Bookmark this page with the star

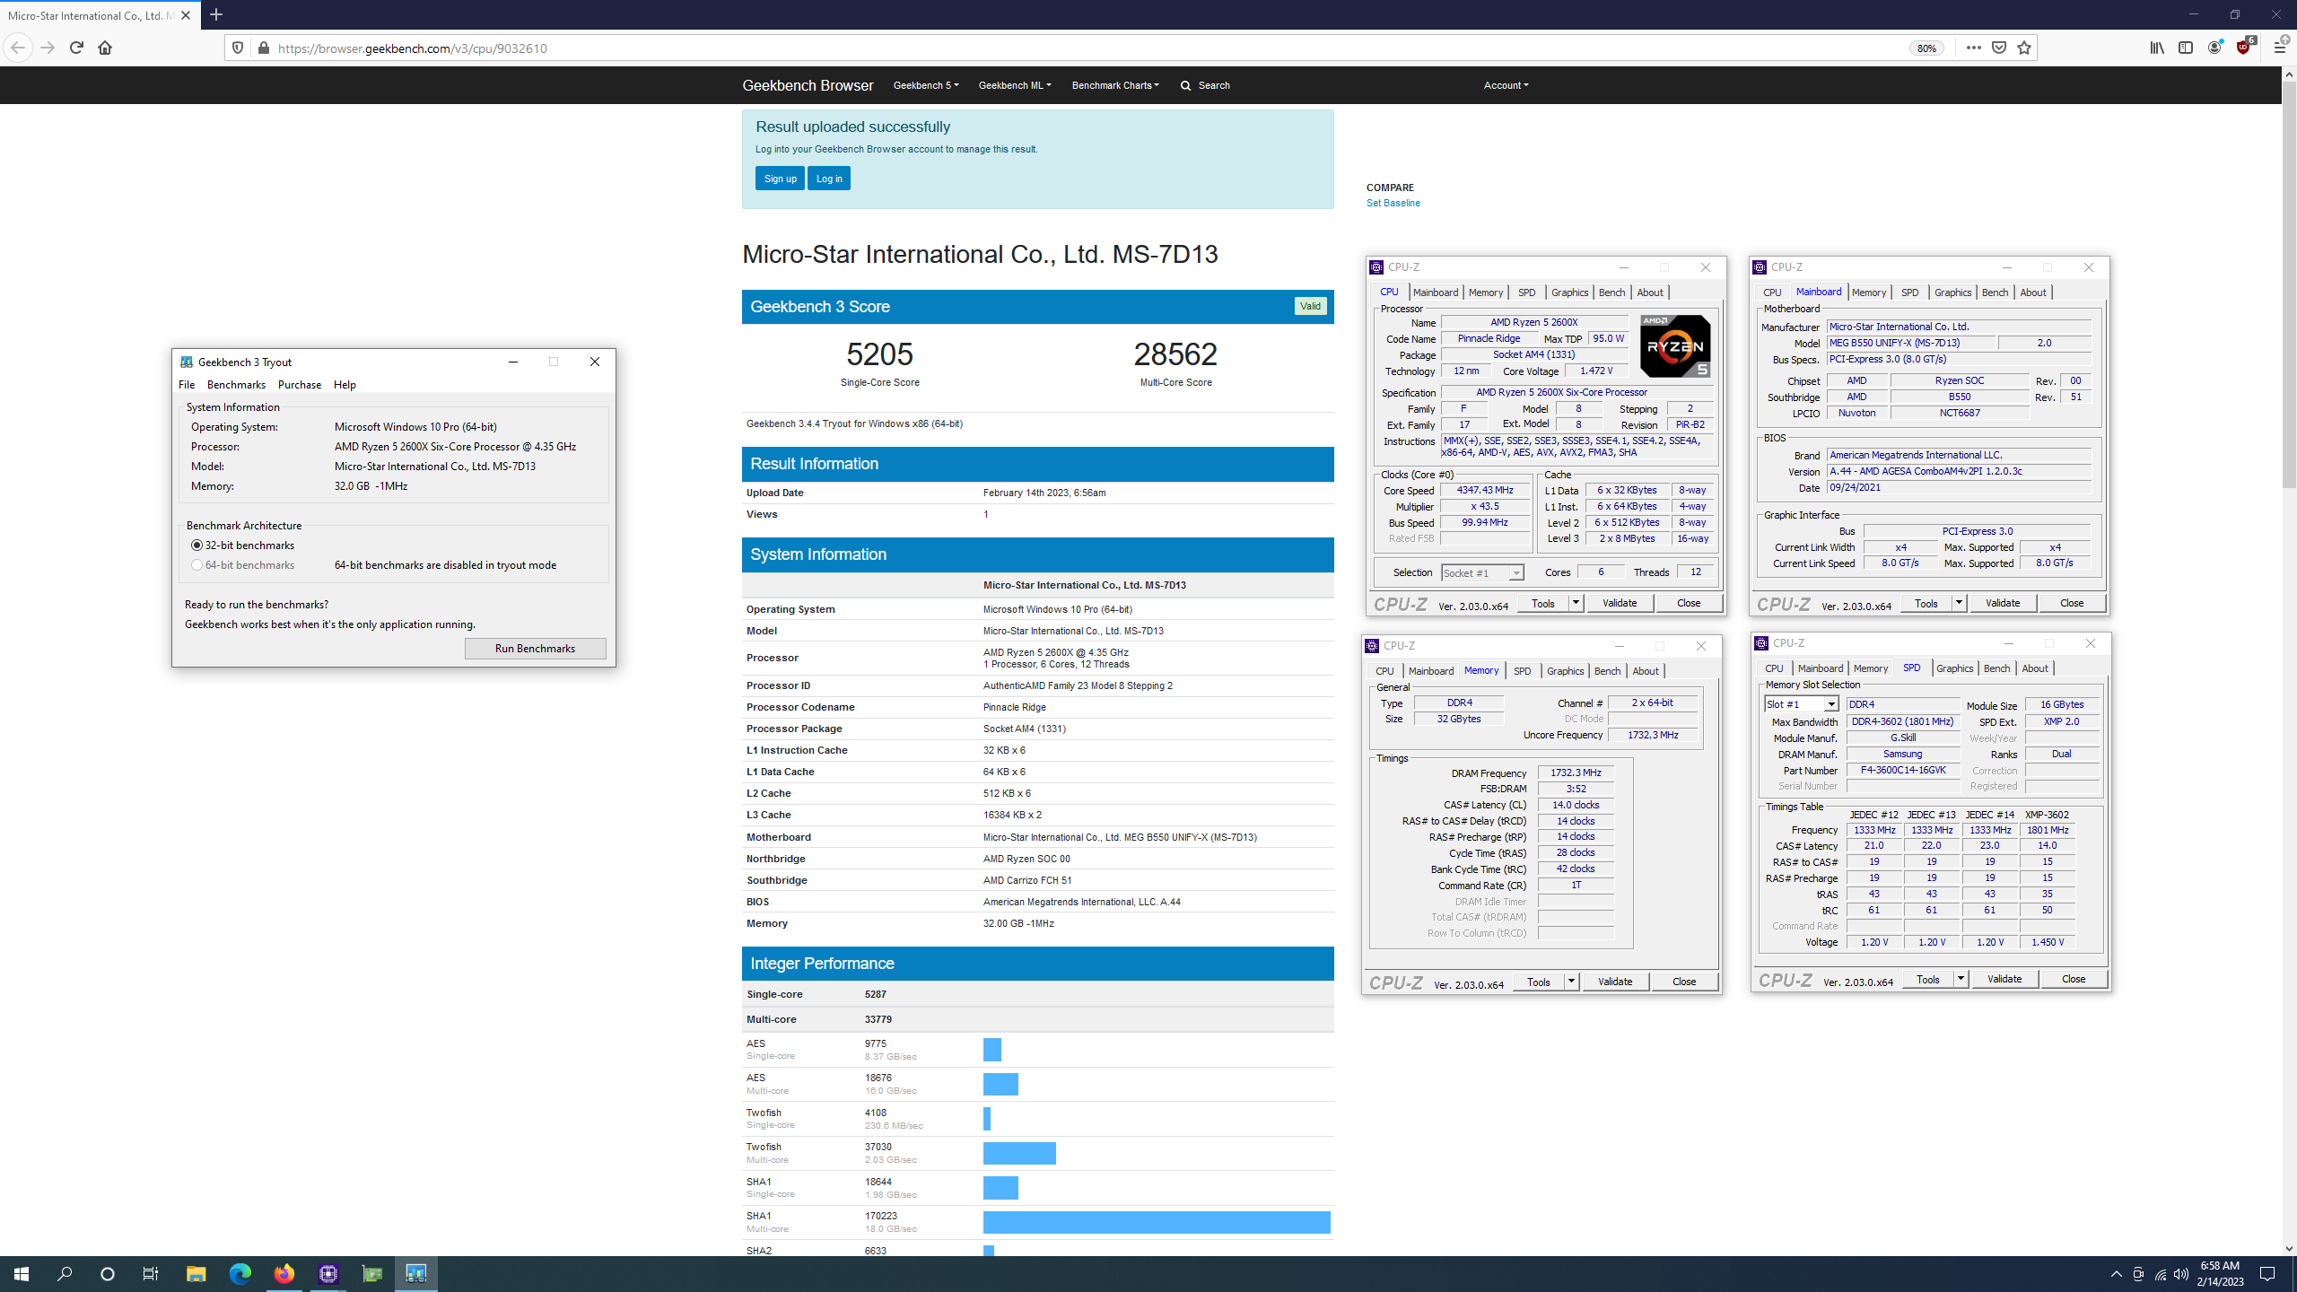pos(2023,48)
